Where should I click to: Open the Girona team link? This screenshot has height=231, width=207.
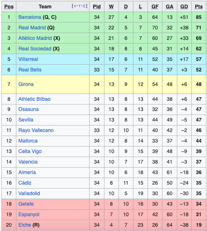[x=26, y=84]
